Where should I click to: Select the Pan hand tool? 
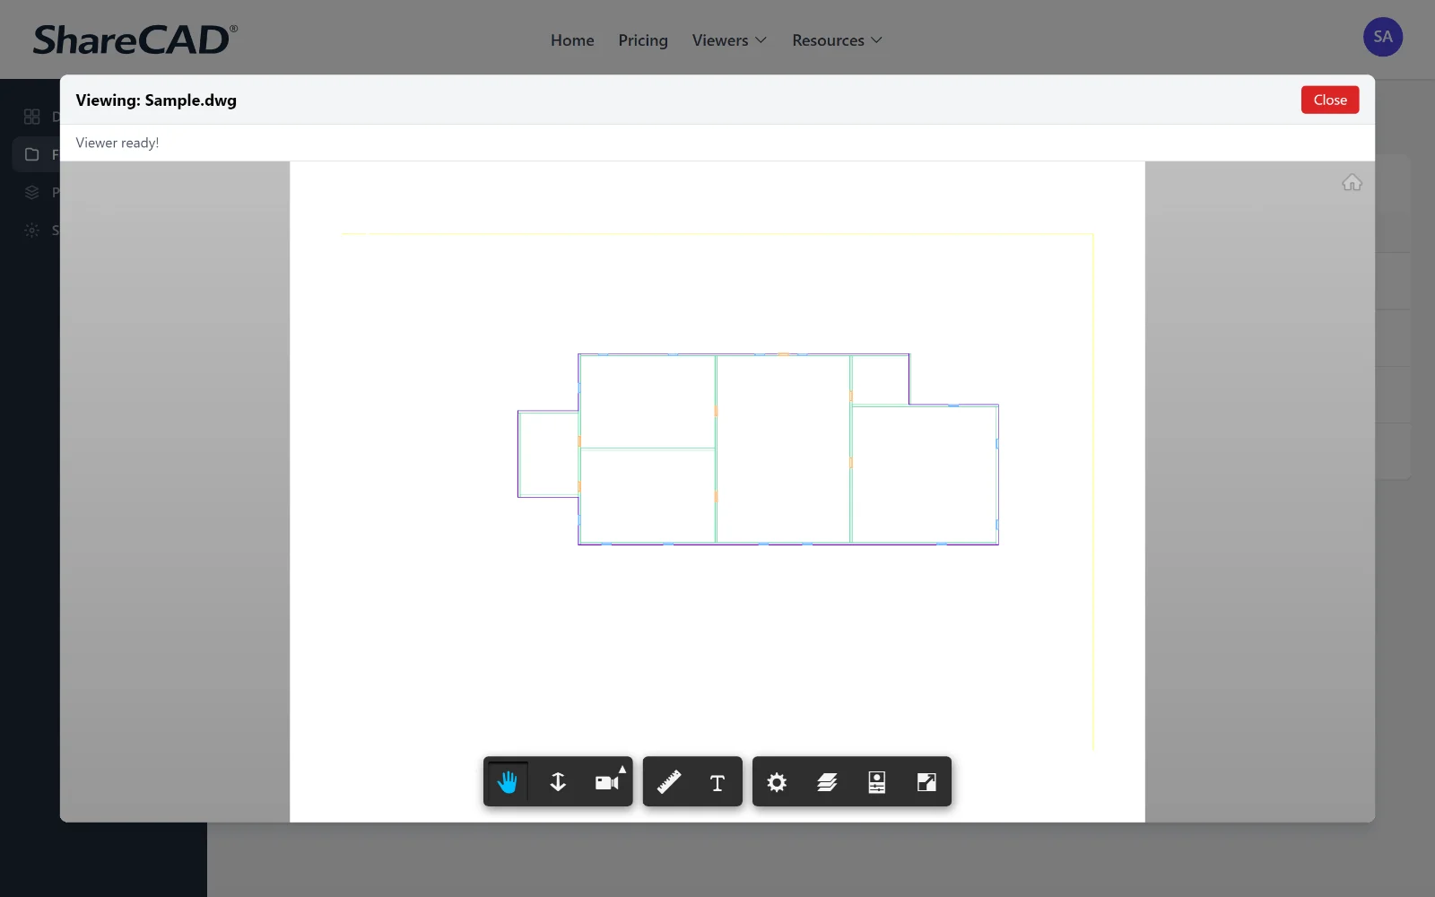(x=508, y=782)
